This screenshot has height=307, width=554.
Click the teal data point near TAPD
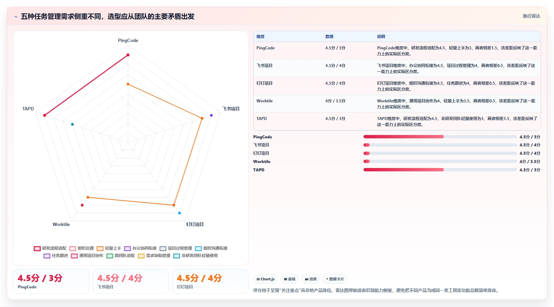[x=72, y=124]
